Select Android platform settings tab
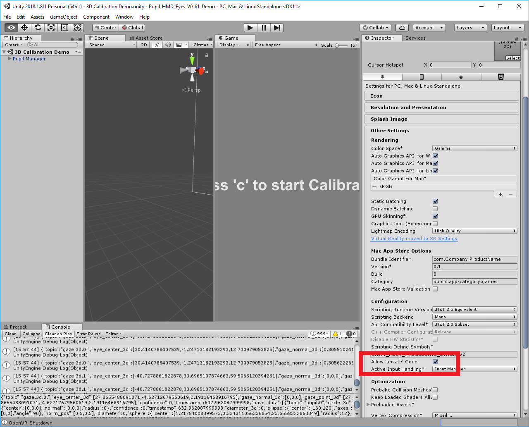 coord(461,77)
